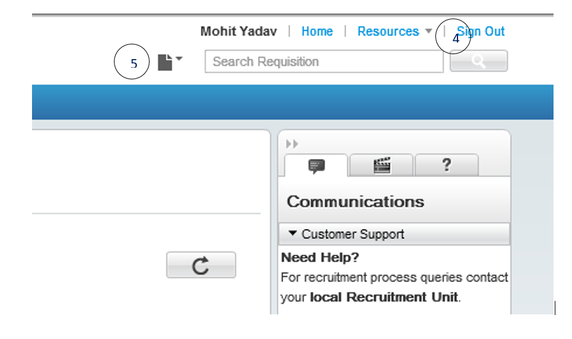Switch to the speech bubble Communications tab
This screenshot has height=339, width=572.
pos(316,166)
